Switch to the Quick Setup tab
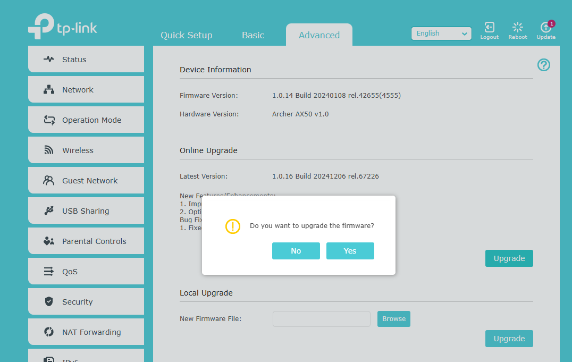 186,35
